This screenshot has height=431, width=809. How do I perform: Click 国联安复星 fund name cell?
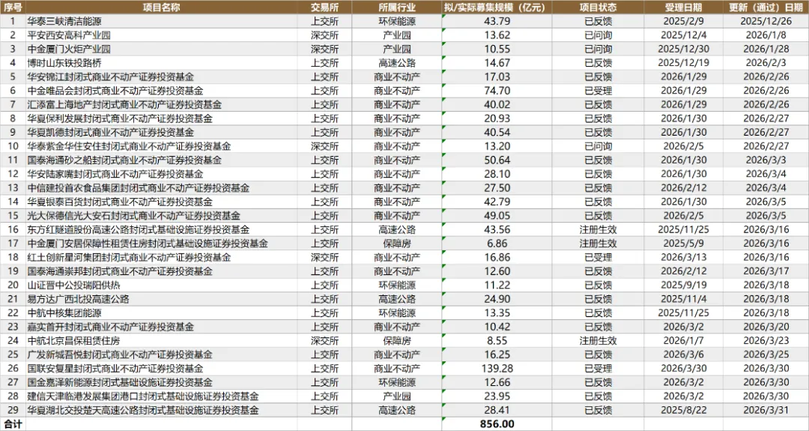coord(162,369)
